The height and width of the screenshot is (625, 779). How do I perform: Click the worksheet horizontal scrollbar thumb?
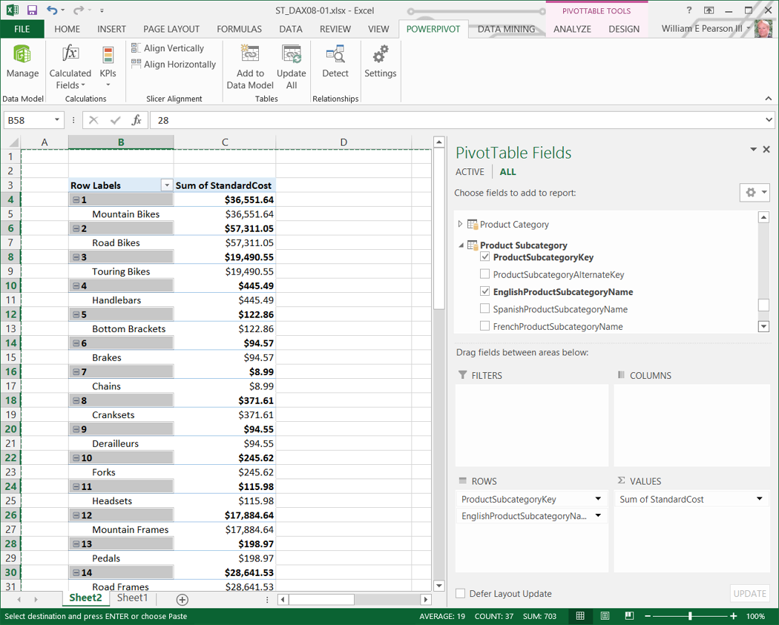coord(321,600)
